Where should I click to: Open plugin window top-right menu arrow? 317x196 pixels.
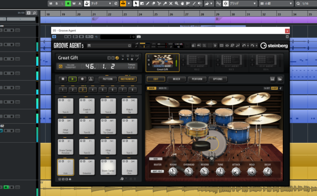coord(287,37)
